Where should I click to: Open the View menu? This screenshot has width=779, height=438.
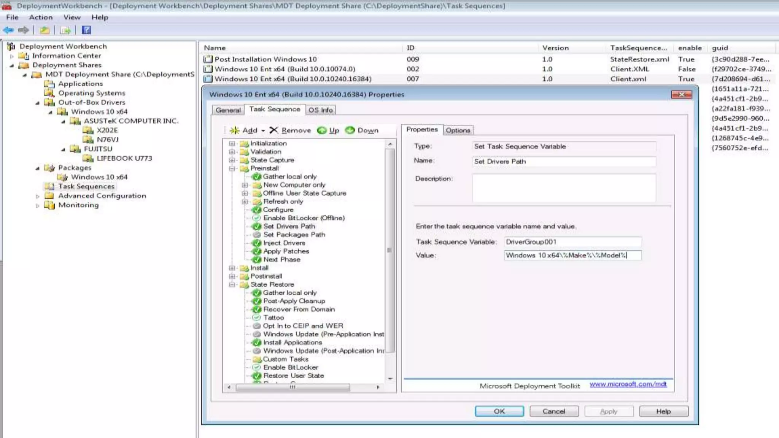(x=72, y=17)
